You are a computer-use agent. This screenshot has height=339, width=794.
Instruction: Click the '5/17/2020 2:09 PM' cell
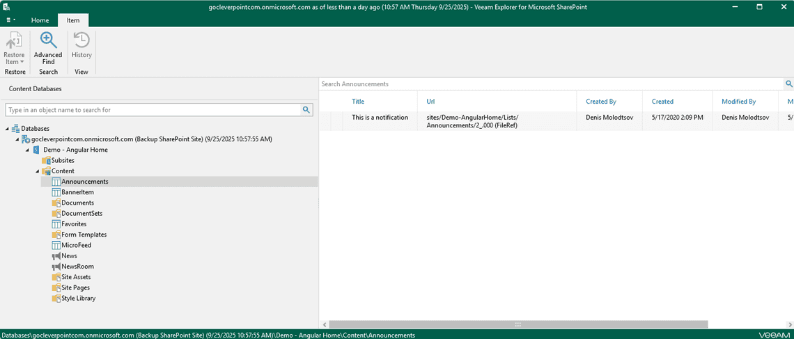pyautogui.click(x=678, y=118)
